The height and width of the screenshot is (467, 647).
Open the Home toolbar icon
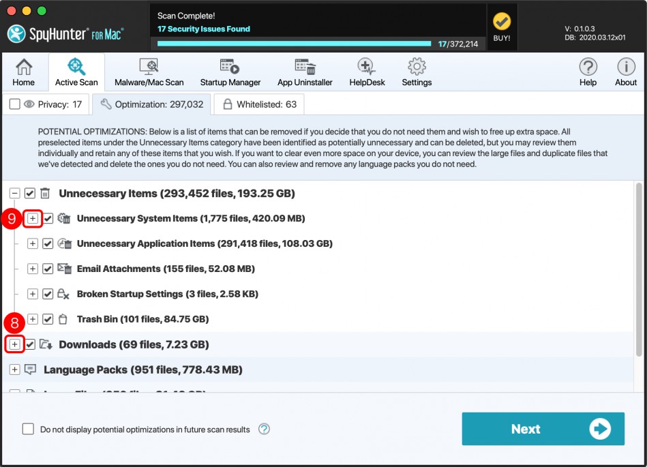click(x=23, y=72)
